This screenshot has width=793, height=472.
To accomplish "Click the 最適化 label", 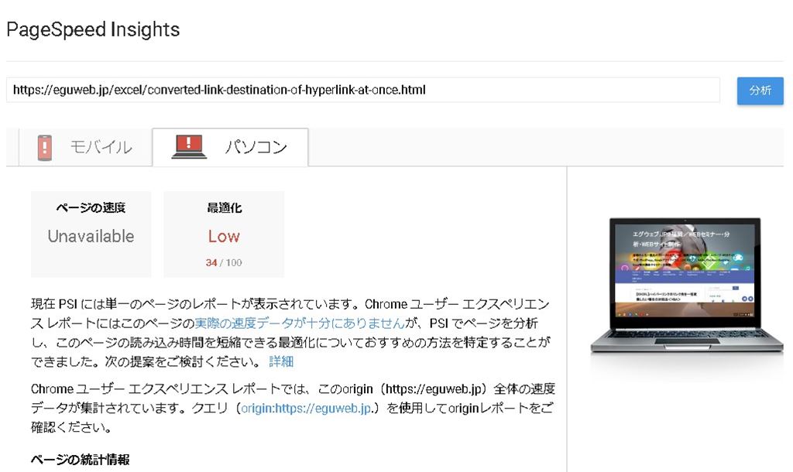I will (x=224, y=208).
